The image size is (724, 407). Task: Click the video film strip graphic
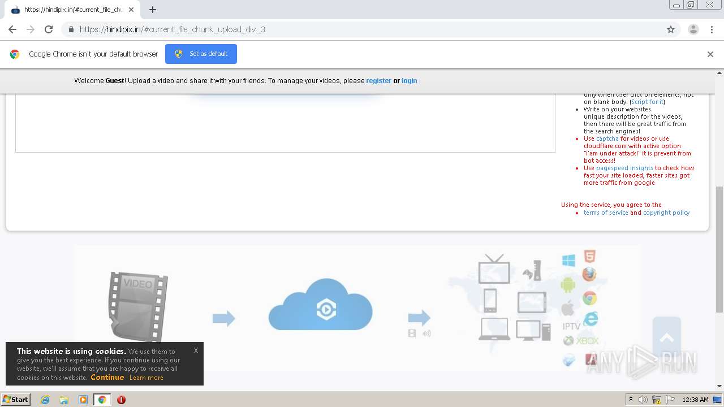(x=138, y=307)
